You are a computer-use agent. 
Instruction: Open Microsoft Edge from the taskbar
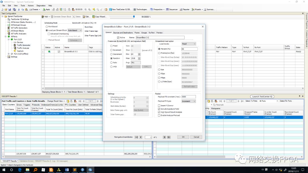tap(20, 170)
